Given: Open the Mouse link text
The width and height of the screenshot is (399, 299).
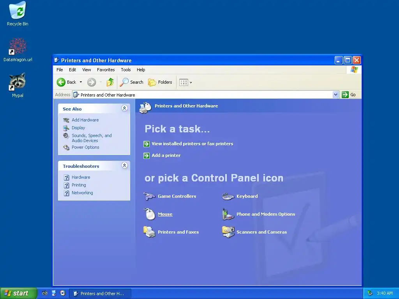Looking at the screenshot, I should (165, 214).
